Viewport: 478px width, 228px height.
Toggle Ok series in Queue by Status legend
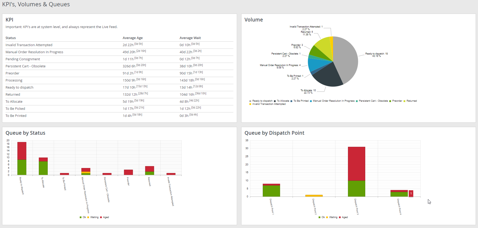coord(84,217)
